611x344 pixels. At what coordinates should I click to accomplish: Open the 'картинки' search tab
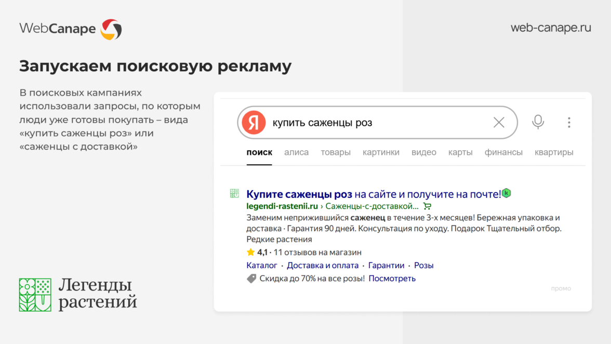(381, 152)
